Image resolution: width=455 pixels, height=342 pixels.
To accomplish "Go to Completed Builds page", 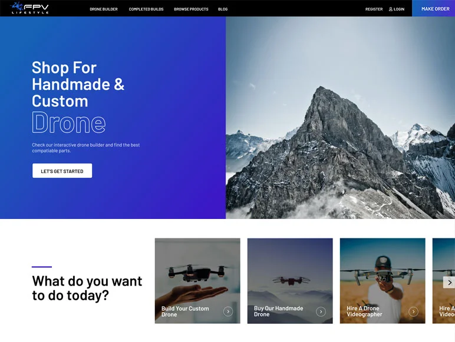I will click(146, 9).
